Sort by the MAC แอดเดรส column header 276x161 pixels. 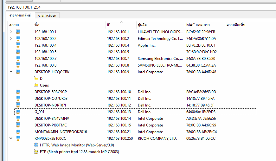pos(198,25)
